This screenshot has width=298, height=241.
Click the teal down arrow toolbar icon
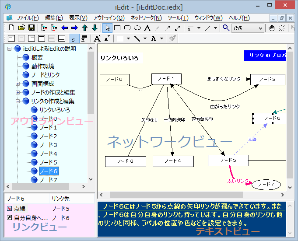click(x=95, y=28)
